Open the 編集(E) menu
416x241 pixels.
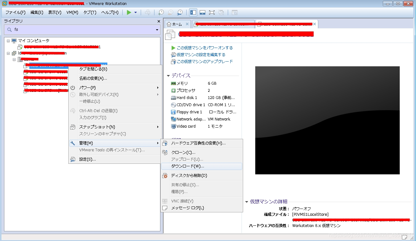click(x=37, y=12)
